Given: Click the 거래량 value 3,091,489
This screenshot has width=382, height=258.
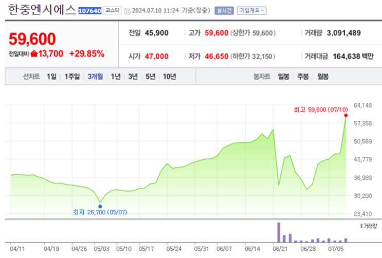Looking at the screenshot, I should click(344, 33).
